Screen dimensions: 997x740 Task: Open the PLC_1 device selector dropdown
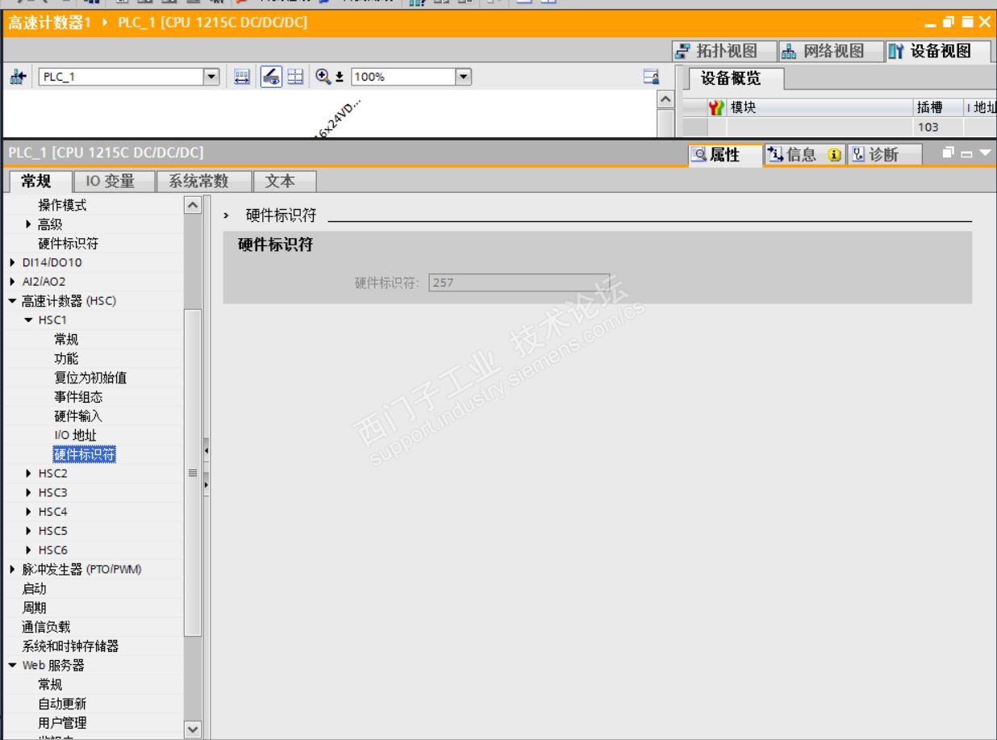[211, 77]
